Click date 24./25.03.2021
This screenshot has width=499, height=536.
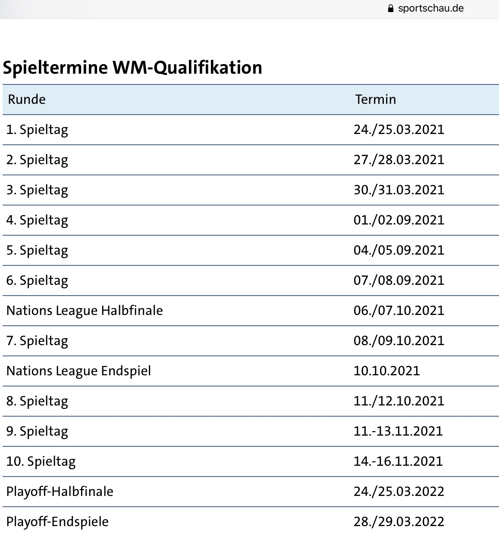coord(399,130)
